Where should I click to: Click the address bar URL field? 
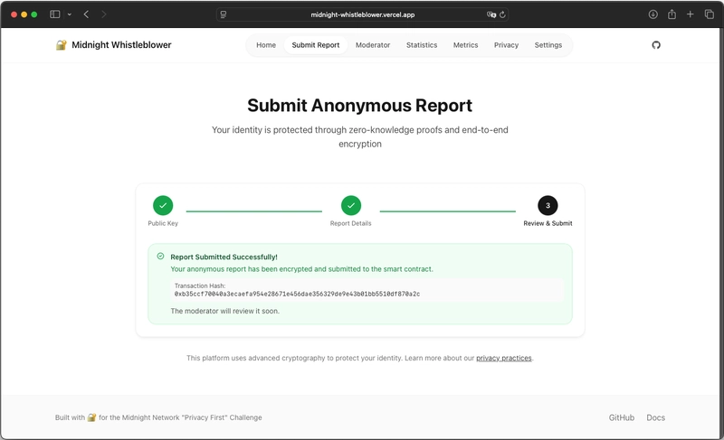362,14
